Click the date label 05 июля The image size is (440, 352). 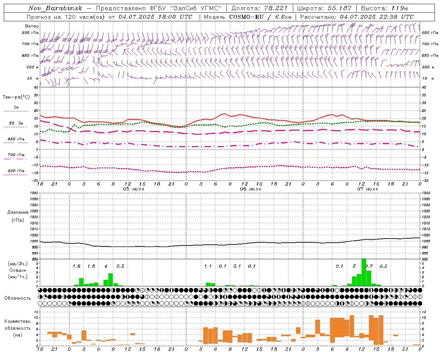point(134,189)
